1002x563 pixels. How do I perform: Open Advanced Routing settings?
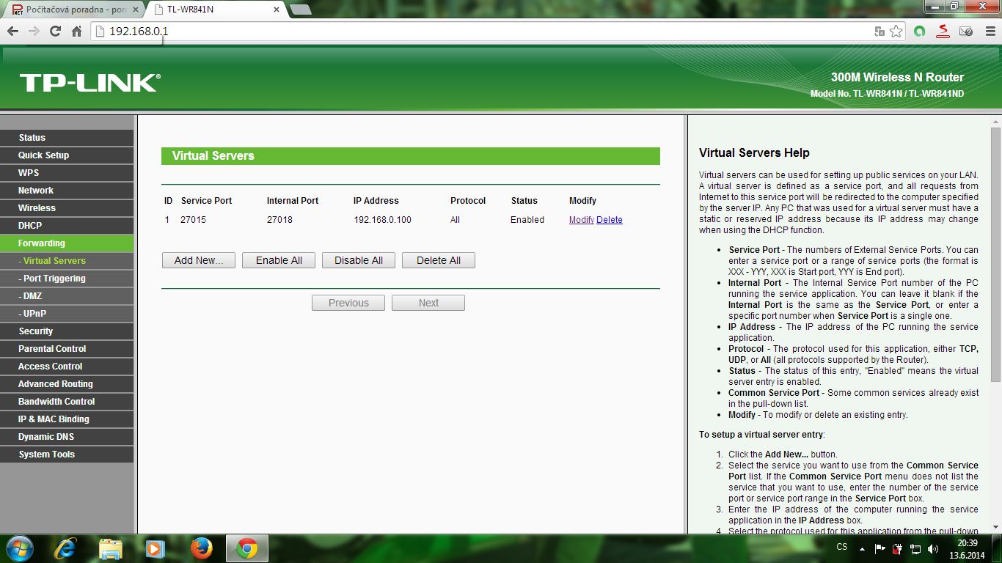coord(67,384)
